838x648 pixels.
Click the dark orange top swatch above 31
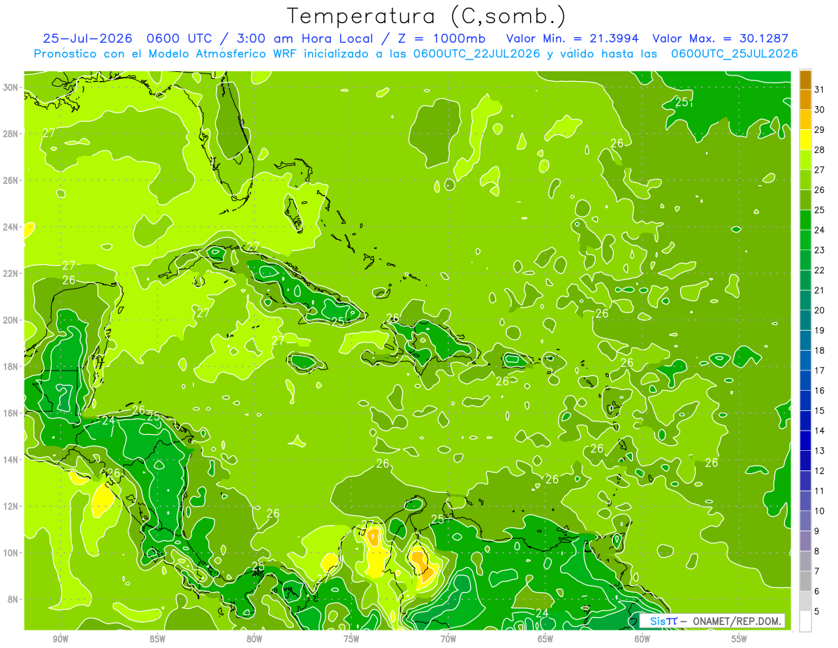(x=805, y=79)
